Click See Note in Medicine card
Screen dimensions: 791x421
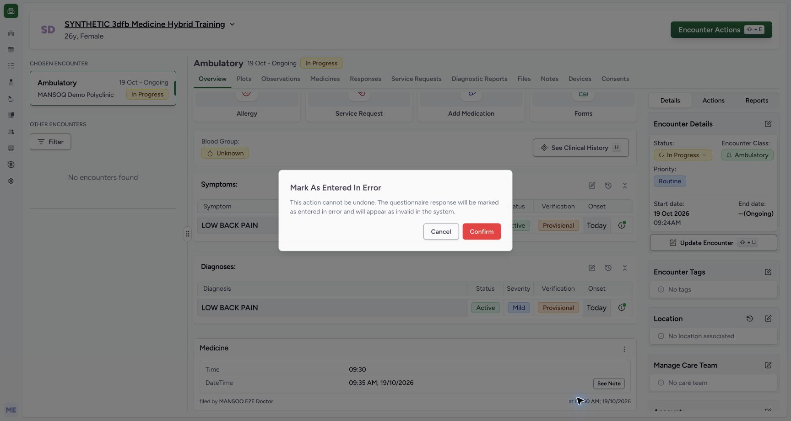click(x=609, y=384)
